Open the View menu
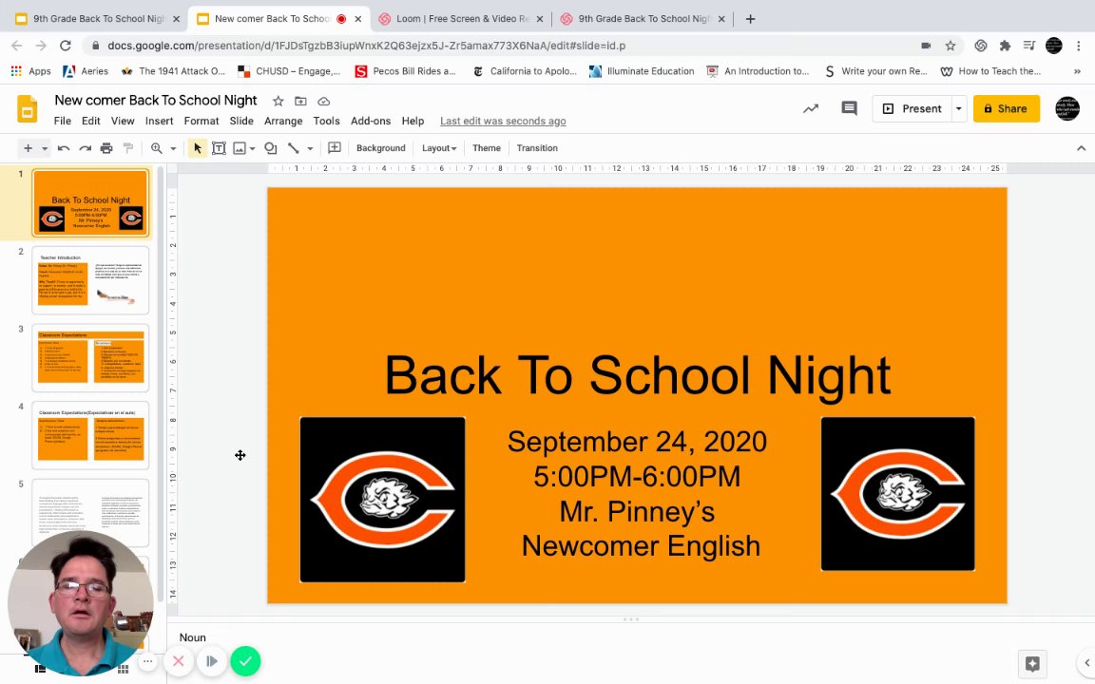Image resolution: width=1095 pixels, height=684 pixels. point(123,121)
